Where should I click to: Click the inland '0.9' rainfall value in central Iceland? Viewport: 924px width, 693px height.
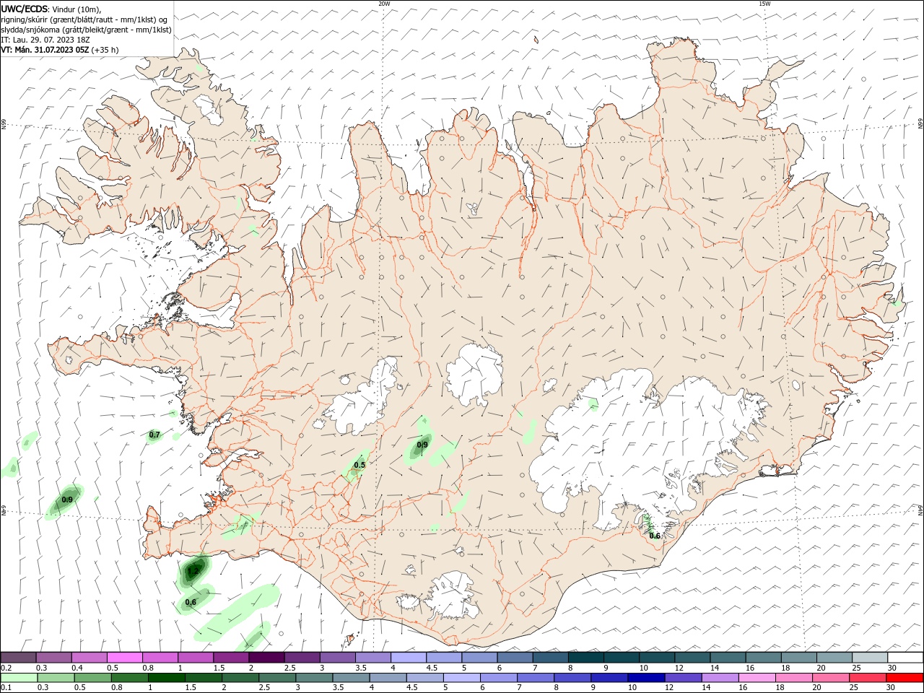pos(422,445)
